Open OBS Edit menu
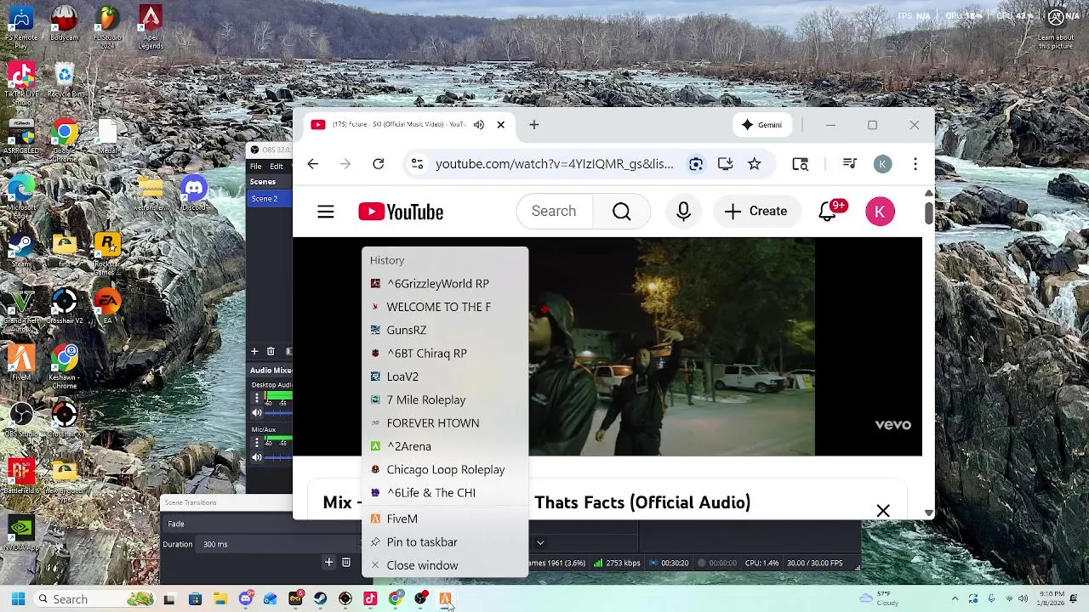1089x612 pixels. point(277,167)
